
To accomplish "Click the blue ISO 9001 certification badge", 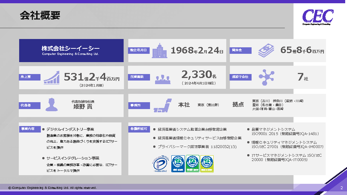I will pos(177,164).
